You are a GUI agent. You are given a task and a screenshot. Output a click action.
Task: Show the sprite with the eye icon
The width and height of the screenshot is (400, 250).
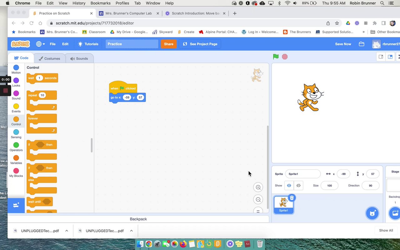289,185
